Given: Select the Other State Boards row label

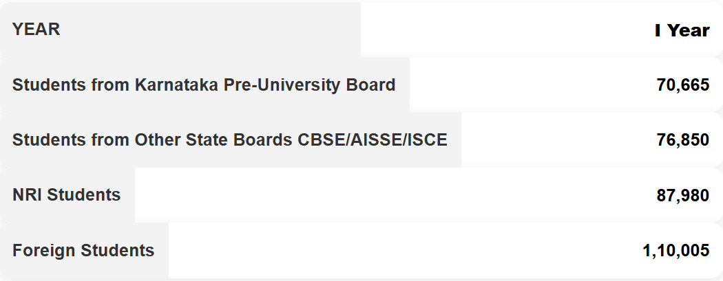Looking at the screenshot, I should click(230, 140).
